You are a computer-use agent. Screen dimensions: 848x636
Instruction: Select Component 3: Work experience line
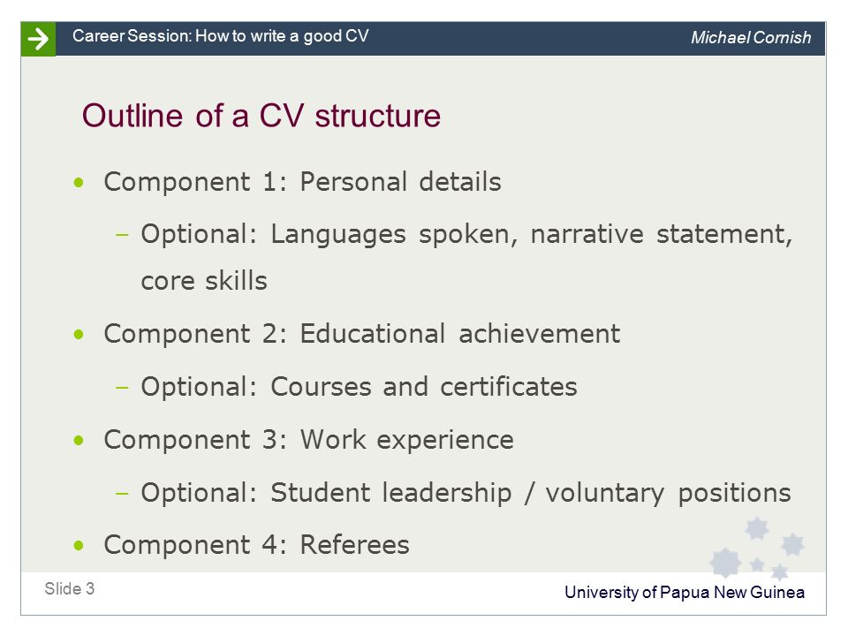pos(309,440)
